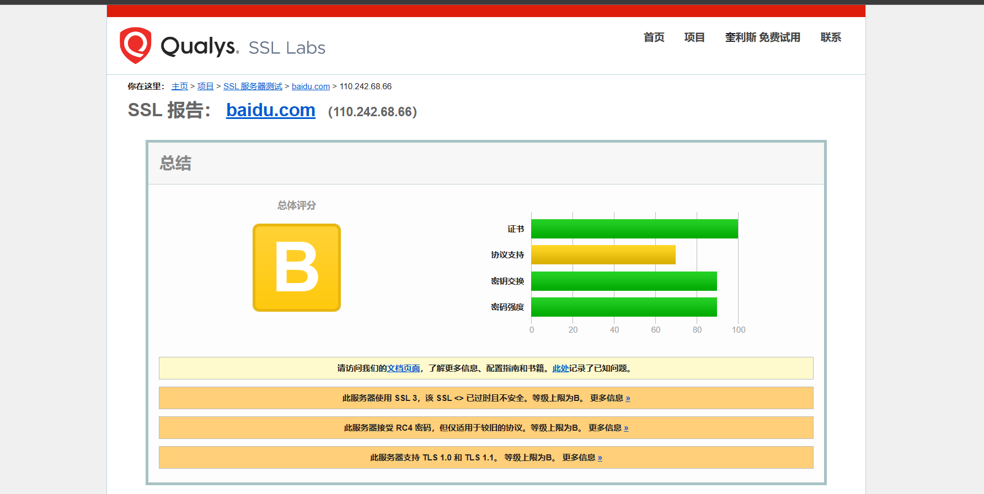Open the 首页 menu item
The image size is (984, 494).
654,37
